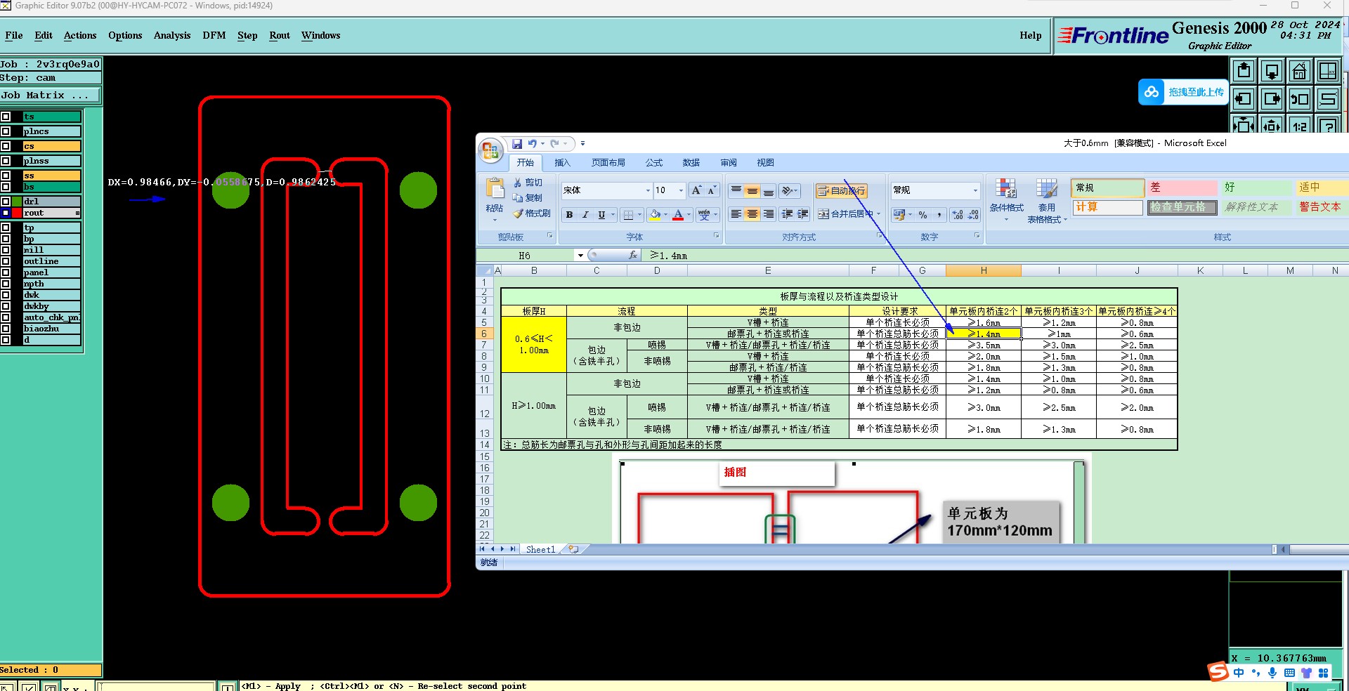Click the Copy icon in Excel ribbon

tap(518, 198)
